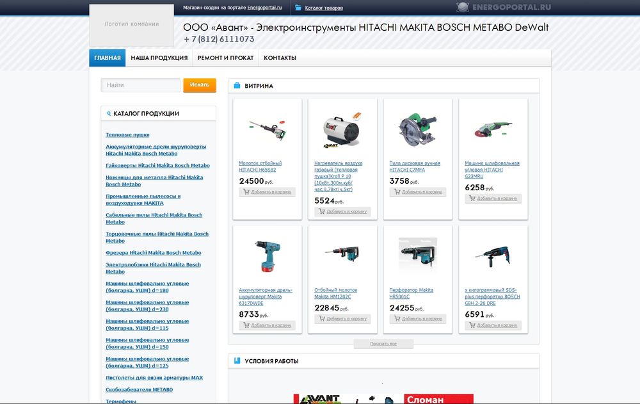640x404 pixels.
Task: Click the folder icon beside Каталог товаров
Action: 298,7
